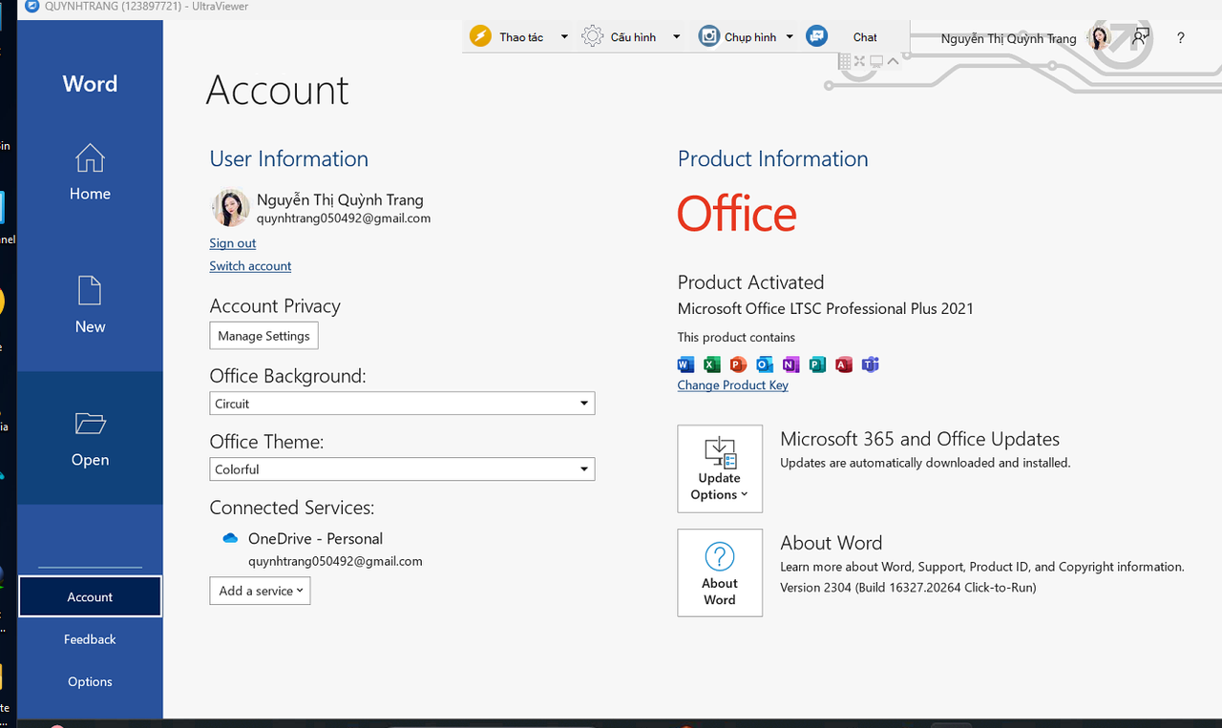The height and width of the screenshot is (728, 1222).
Task: Select Options in the sidebar
Action: tap(90, 681)
